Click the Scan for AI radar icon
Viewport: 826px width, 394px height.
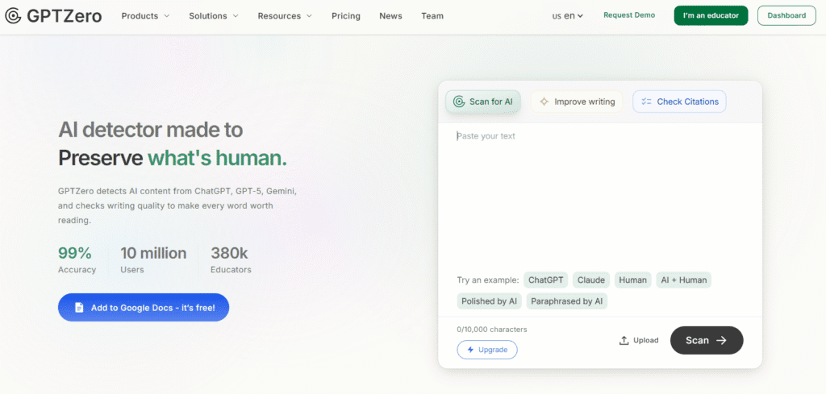[459, 102]
